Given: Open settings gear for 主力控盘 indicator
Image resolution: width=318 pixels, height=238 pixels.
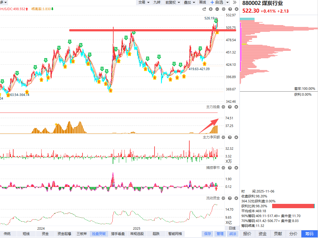Looking at the screenshot, I should coord(223,107).
